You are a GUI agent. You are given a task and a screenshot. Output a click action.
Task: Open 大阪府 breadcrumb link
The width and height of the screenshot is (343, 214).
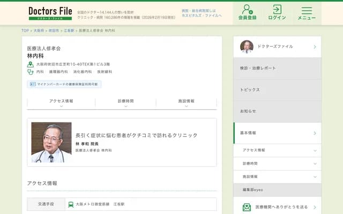pos(39,30)
